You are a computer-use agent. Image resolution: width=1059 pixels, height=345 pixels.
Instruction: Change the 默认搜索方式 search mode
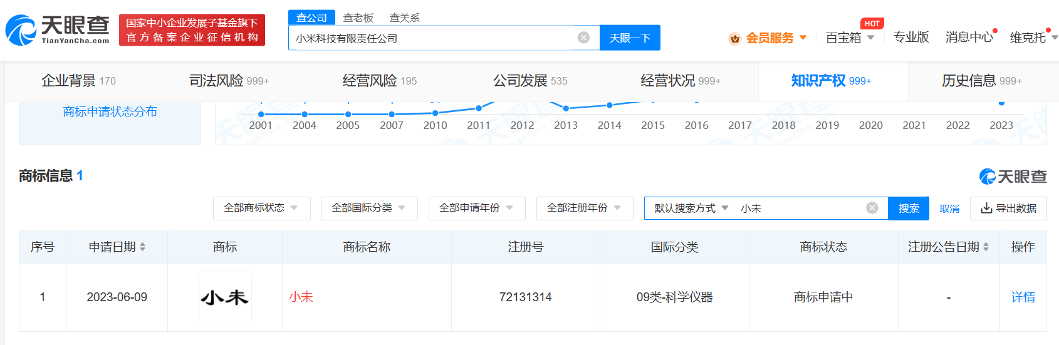coord(691,208)
